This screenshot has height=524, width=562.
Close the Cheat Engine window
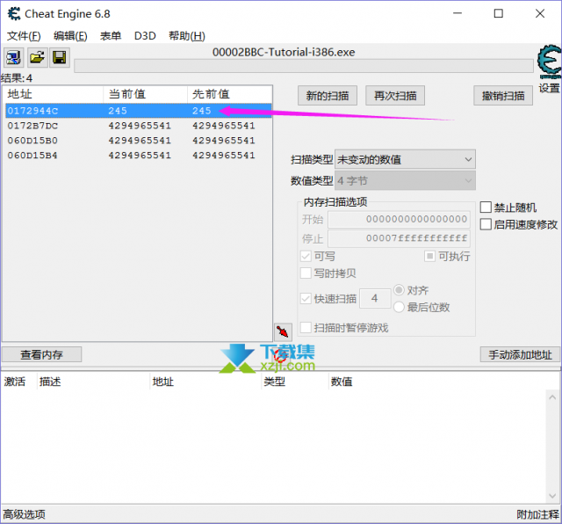pos(540,13)
